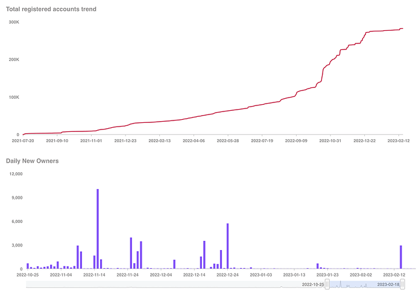Click the 2022-09-09 date label
This screenshot has width=416, height=294.
296,140
